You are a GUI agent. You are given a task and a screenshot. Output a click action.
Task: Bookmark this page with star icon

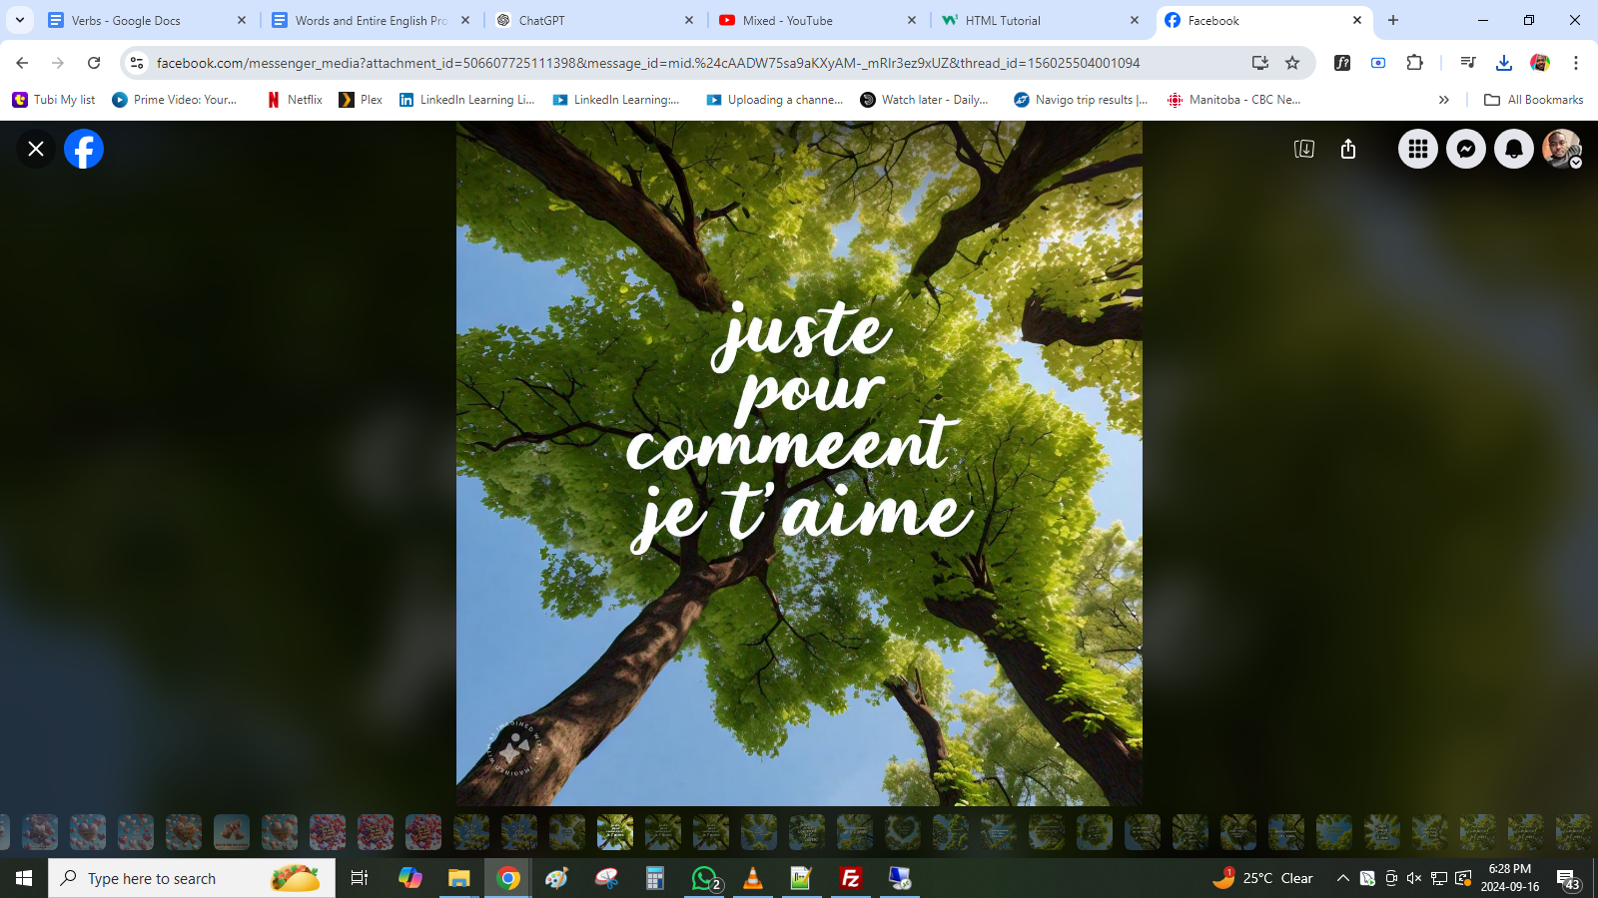(x=1292, y=63)
